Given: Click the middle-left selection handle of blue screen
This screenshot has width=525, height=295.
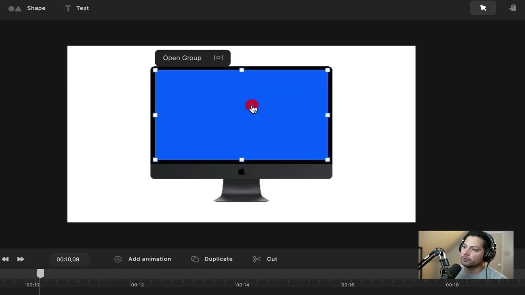Looking at the screenshot, I should (x=155, y=115).
